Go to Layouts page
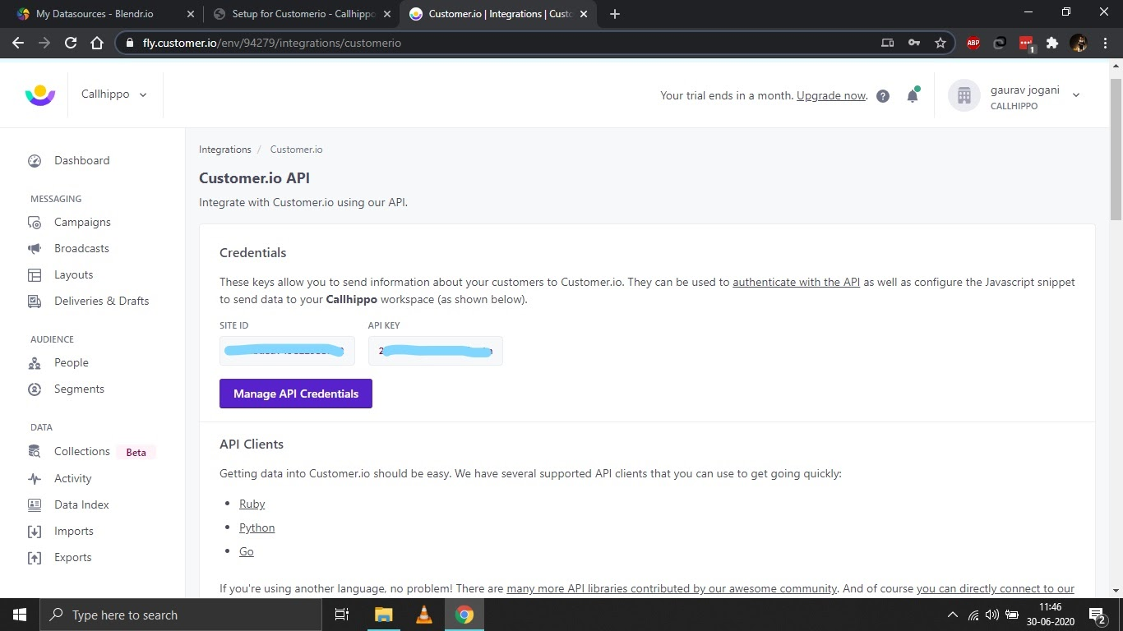This screenshot has height=631, width=1123. click(x=73, y=275)
